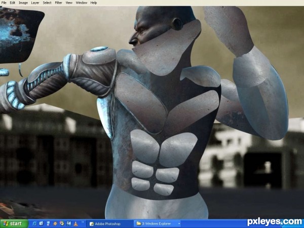Open the Filter menu

[x=58, y=3]
